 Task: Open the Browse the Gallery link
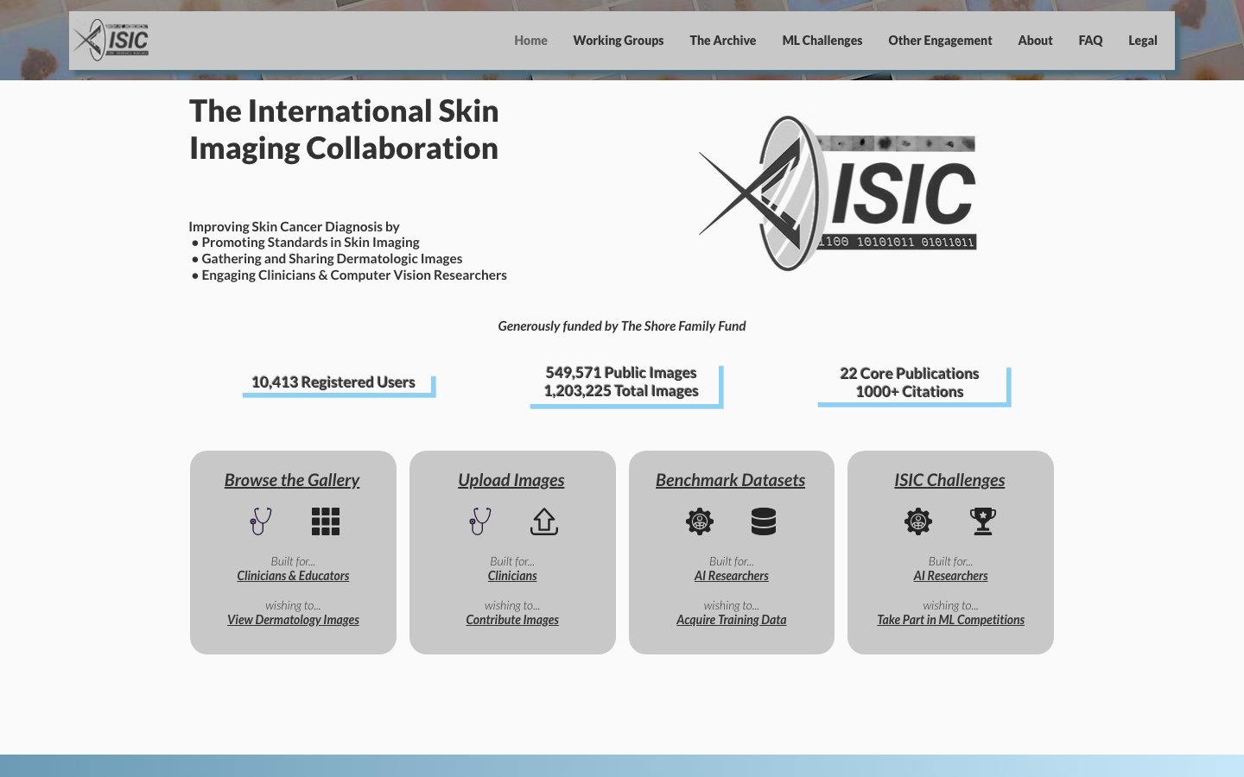pyautogui.click(x=292, y=480)
